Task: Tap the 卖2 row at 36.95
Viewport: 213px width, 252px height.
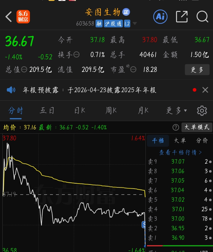Action: 180,228
